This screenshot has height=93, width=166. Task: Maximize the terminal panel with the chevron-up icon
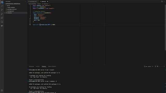tap(162, 66)
